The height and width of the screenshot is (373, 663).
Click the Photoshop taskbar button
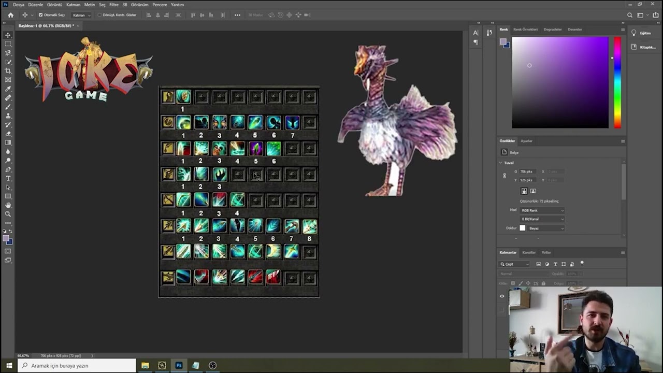(179, 365)
